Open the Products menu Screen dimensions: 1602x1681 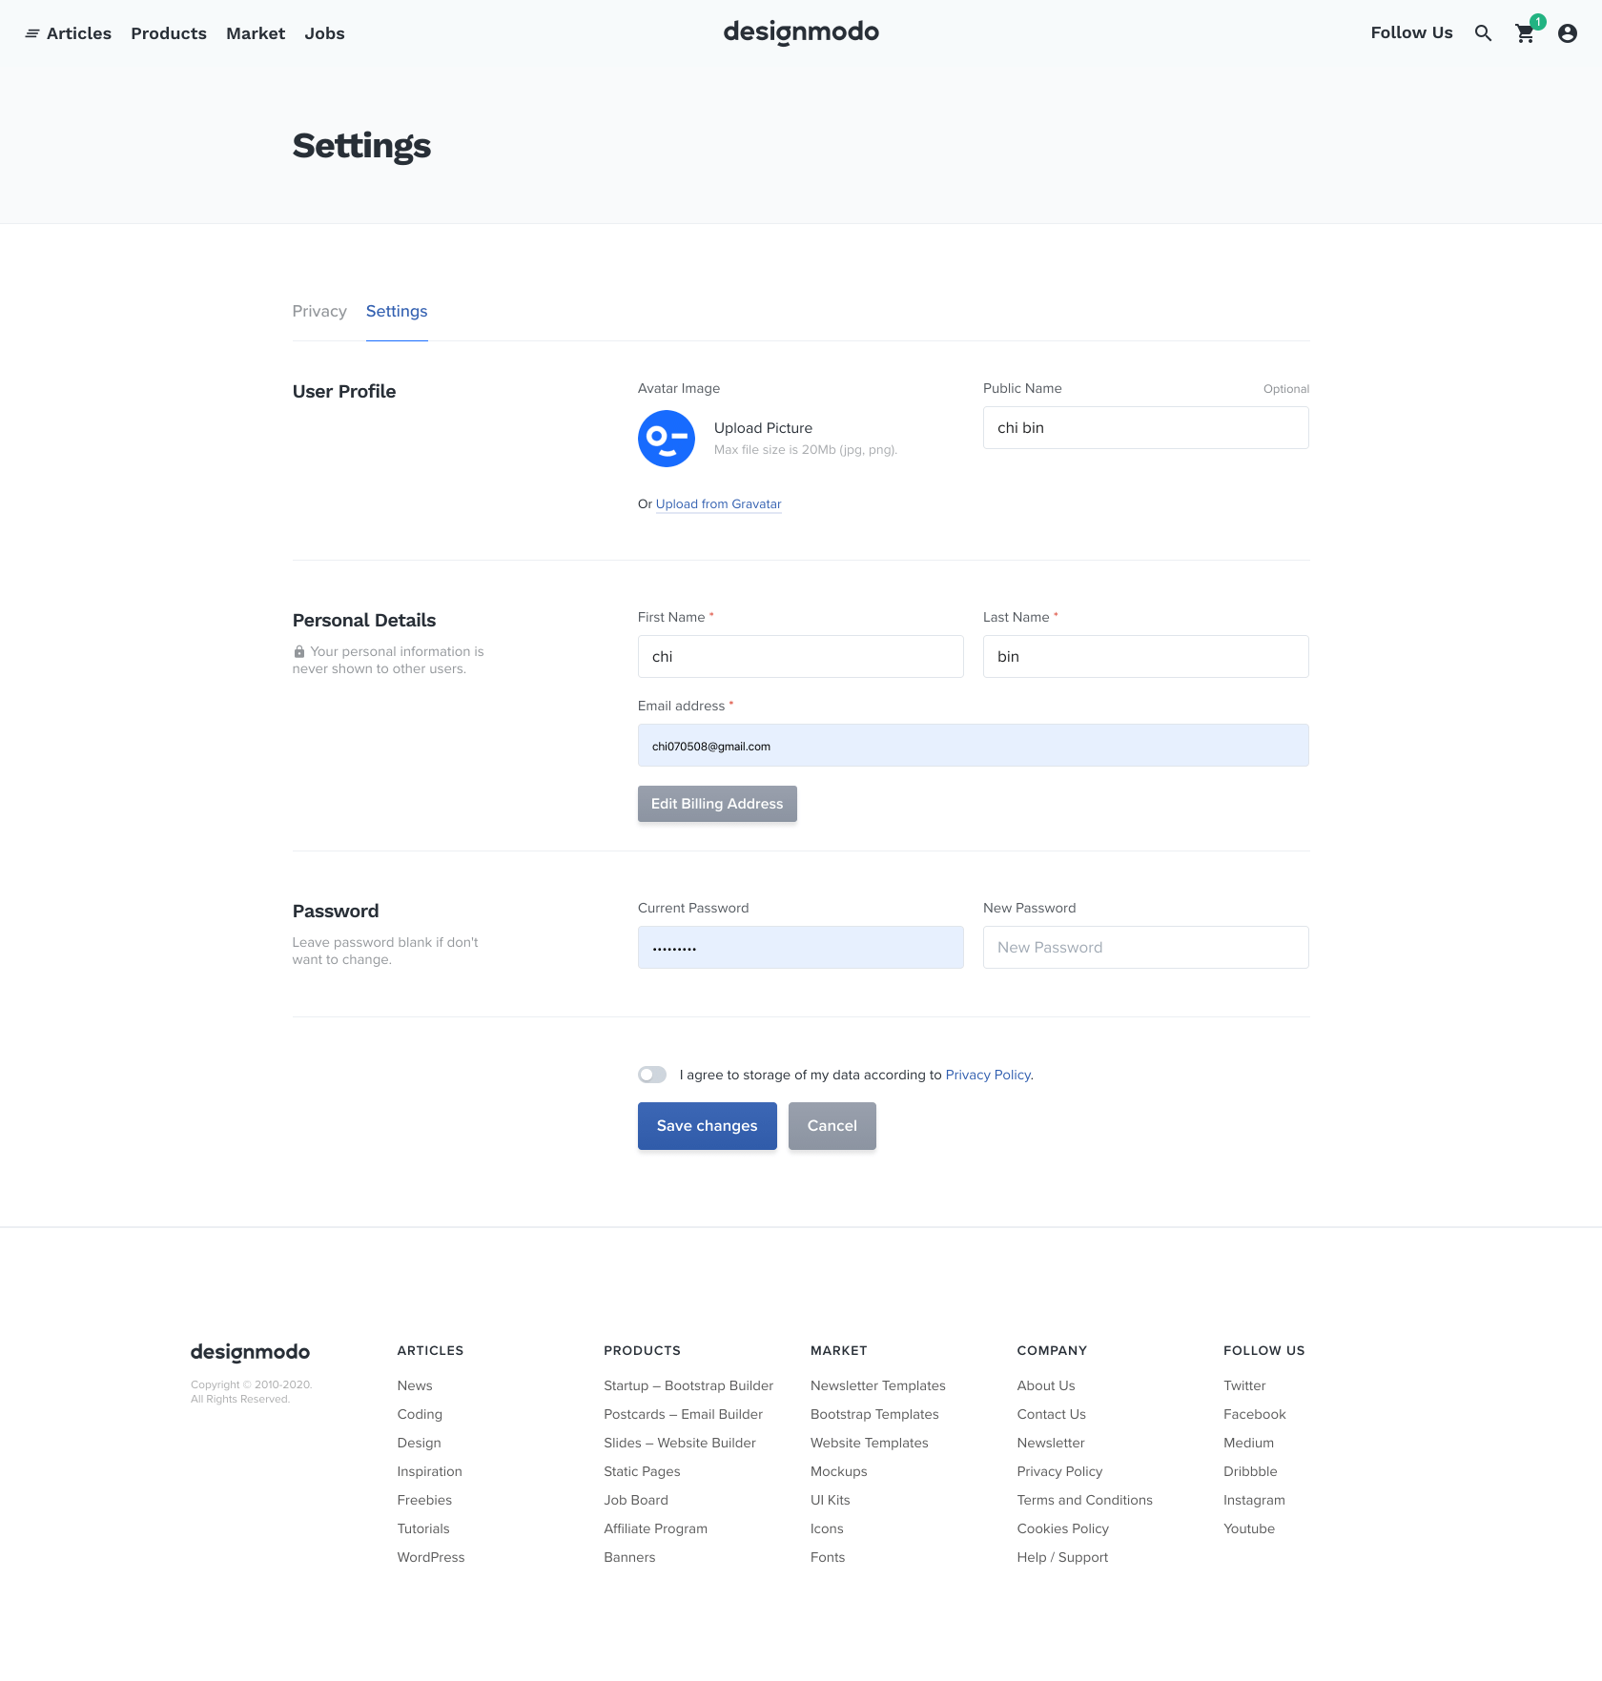coord(169,33)
